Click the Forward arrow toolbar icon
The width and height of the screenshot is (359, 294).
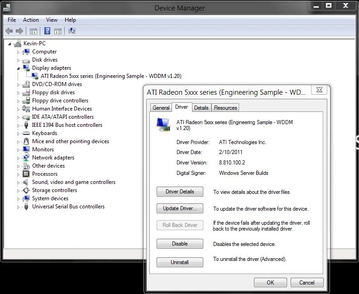coord(19,31)
